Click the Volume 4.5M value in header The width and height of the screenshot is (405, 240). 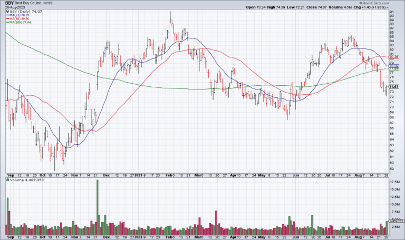pos(340,7)
